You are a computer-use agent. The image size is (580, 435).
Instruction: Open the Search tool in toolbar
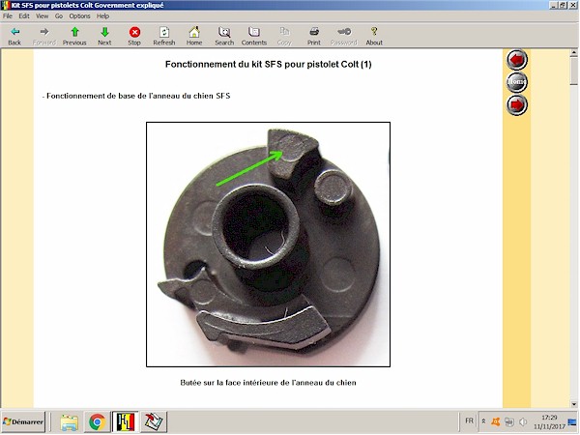224,36
